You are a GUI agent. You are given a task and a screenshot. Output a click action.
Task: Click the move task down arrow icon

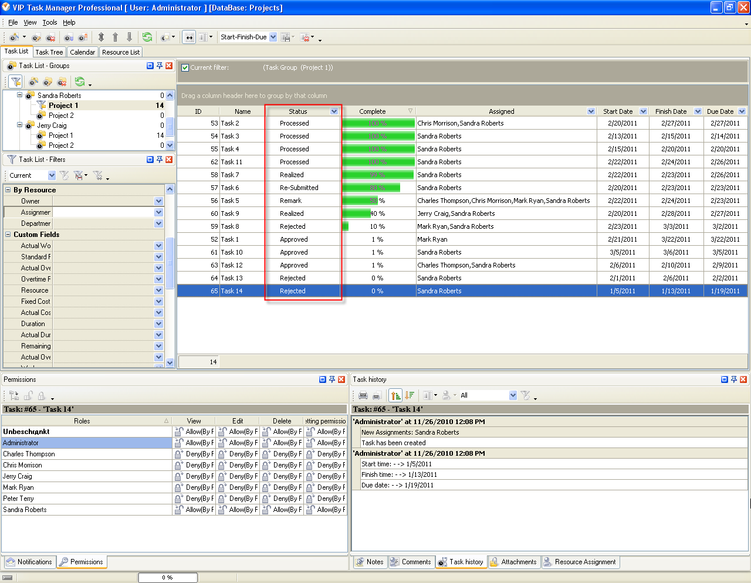[129, 37]
